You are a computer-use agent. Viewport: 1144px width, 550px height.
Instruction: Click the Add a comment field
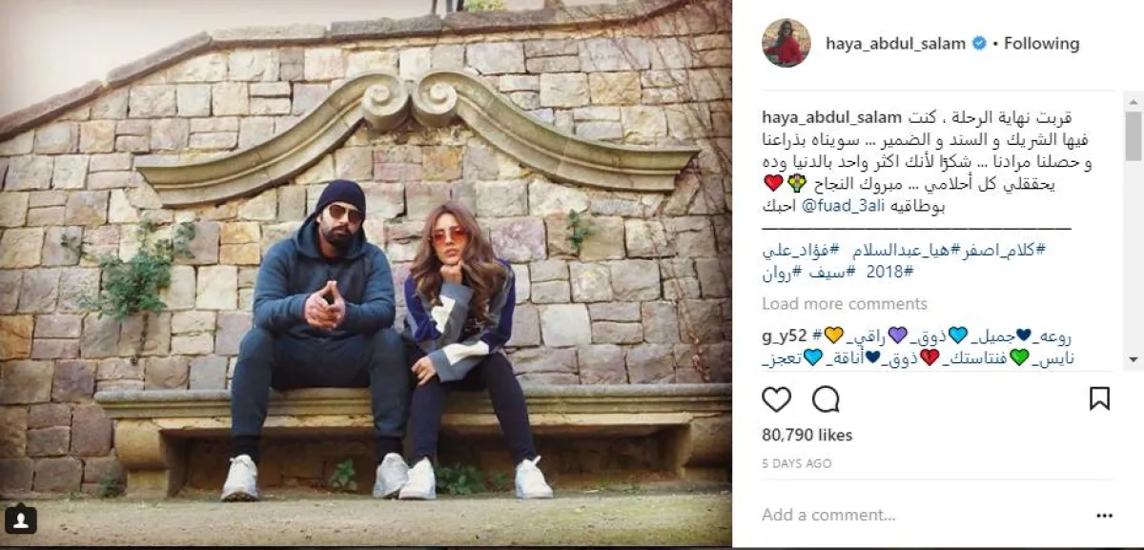tap(915, 515)
